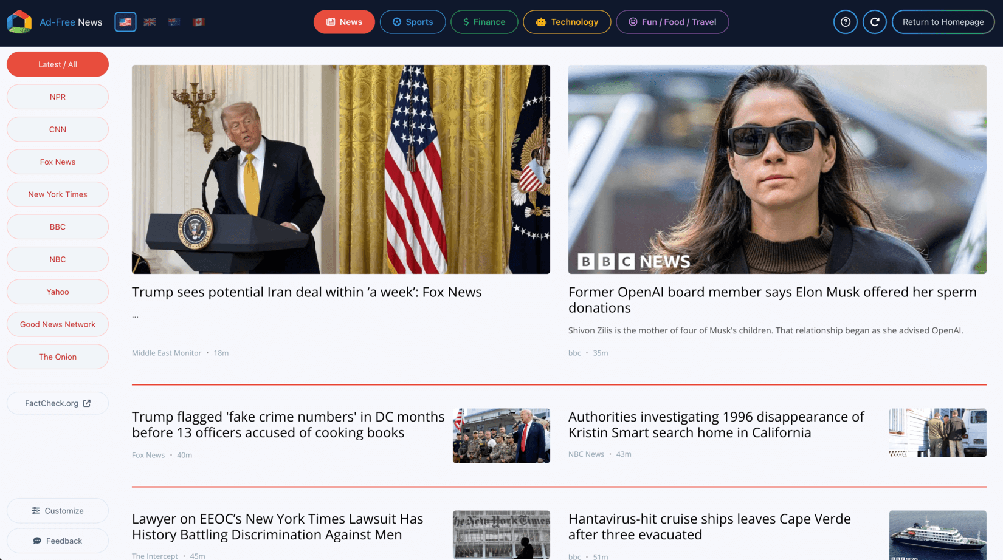This screenshot has height=560, width=1003.
Task: Filter news by Yahoo
Action: 58,292
